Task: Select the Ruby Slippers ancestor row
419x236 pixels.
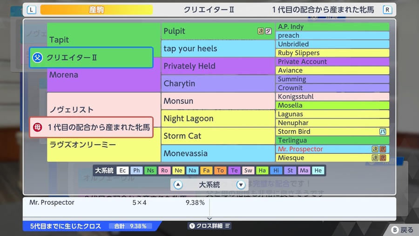Action: [332, 53]
